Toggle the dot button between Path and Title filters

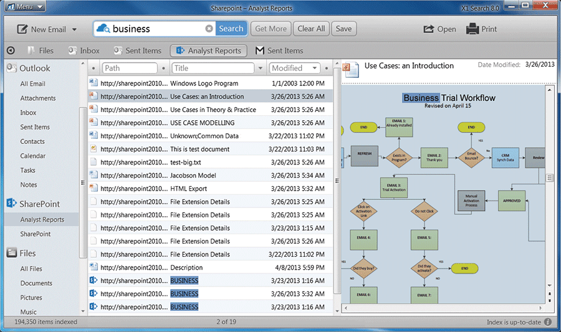pos(163,69)
